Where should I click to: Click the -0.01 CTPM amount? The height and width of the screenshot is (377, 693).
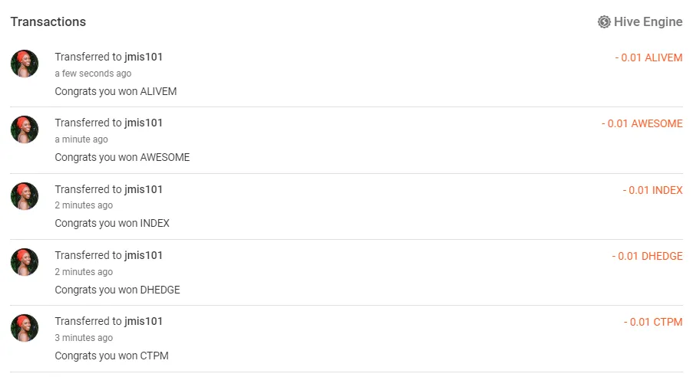[x=652, y=323]
